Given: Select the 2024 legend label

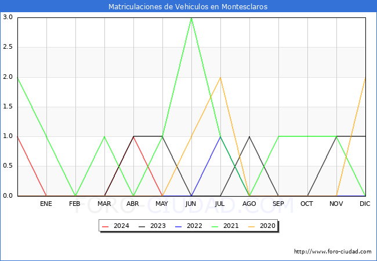Looking at the screenshot, I should tap(121, 226).
